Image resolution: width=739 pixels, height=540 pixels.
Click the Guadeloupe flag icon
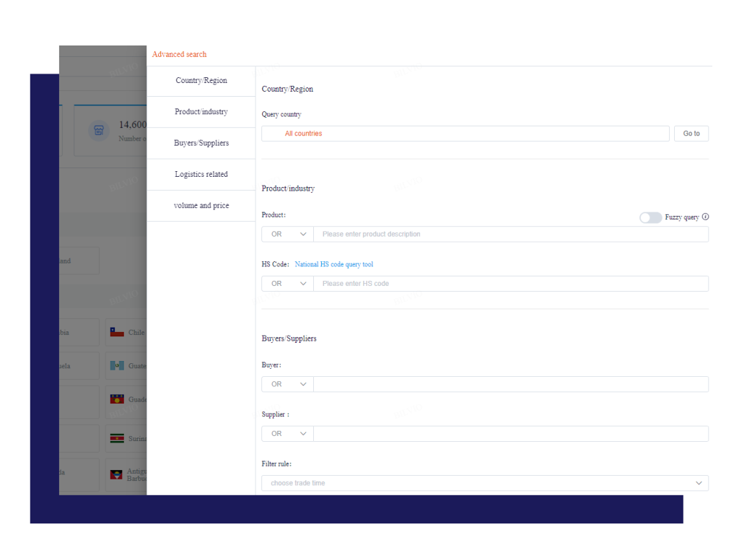click(x=117, y=399)
